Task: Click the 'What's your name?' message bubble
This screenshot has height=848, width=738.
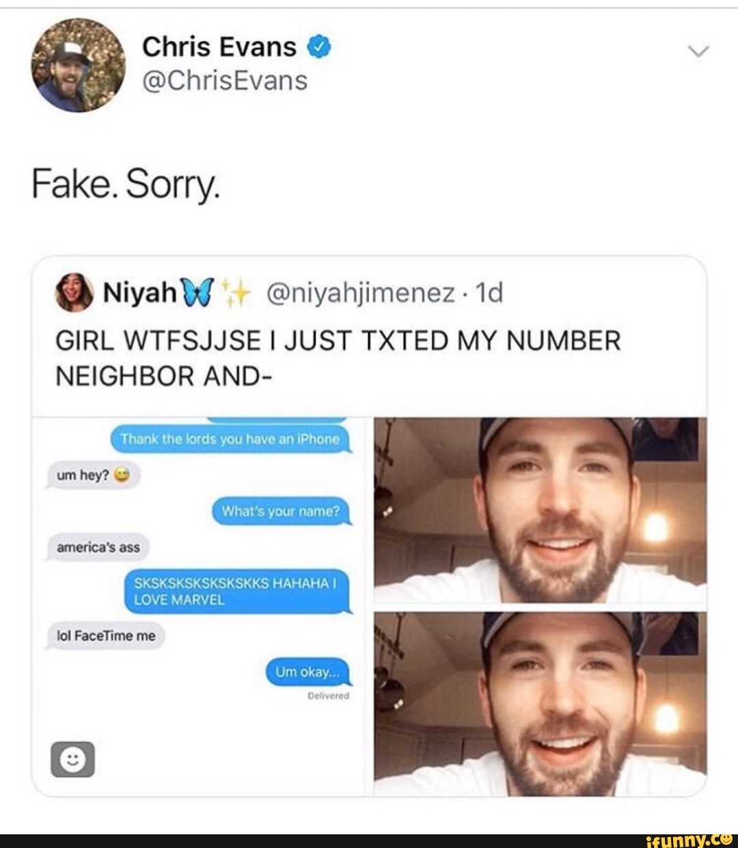Action: point(282,511)
